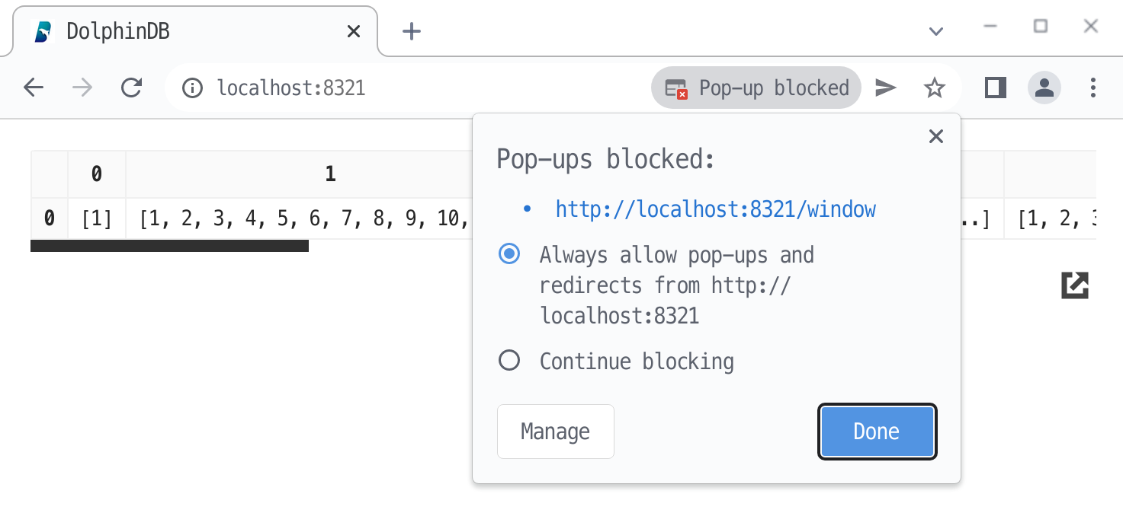Click the Pop-up blocked indicator in address bar

coord(756,88)
